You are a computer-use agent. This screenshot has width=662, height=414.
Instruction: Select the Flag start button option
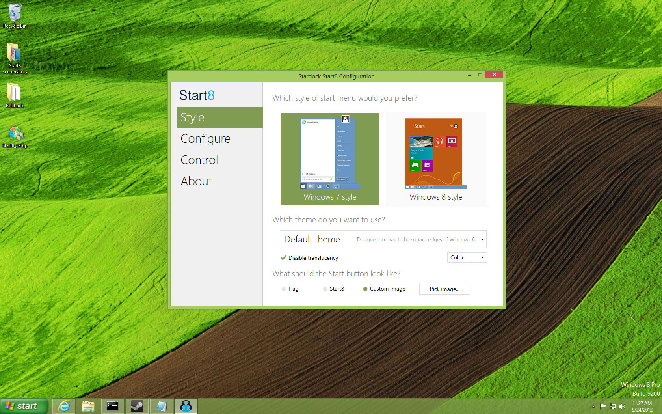coord(290,289)
